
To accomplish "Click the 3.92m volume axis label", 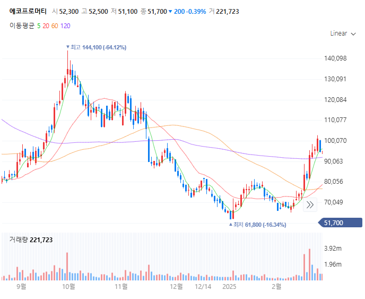I will tap(333, 249).
